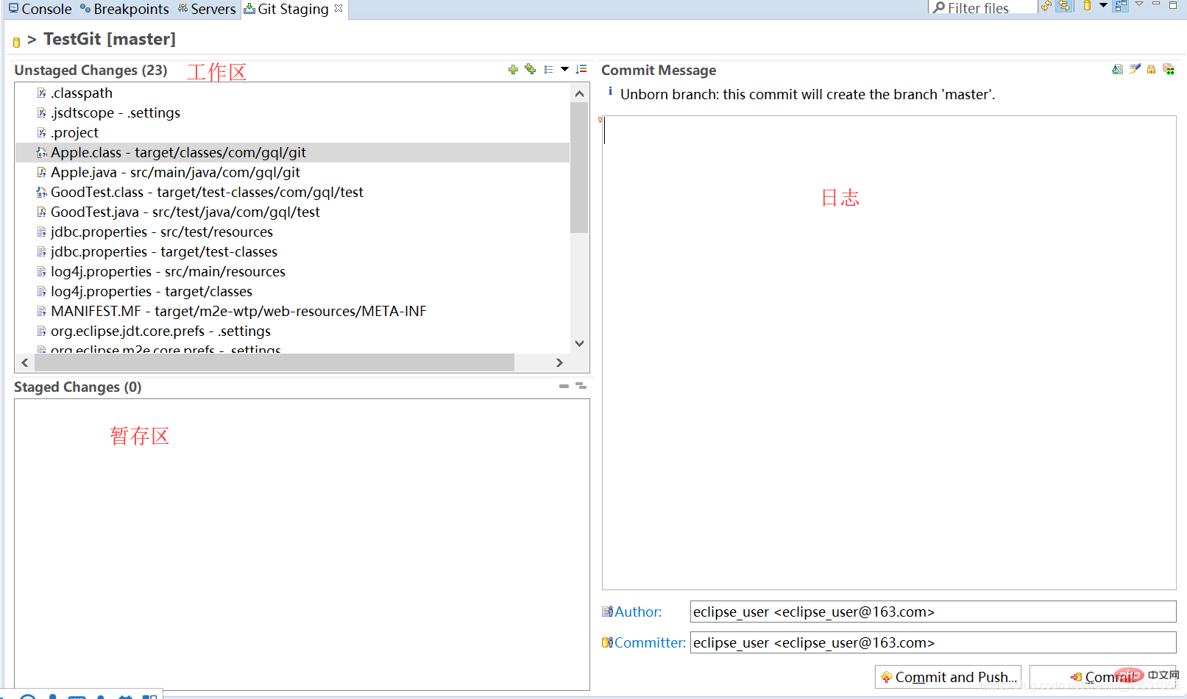Click the Commit button
This screenshot has width=1187, height=699.
[x=1104, y=677]
